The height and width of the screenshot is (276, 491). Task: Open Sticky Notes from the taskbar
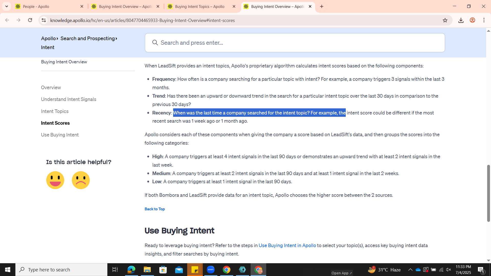pos(195,270)
